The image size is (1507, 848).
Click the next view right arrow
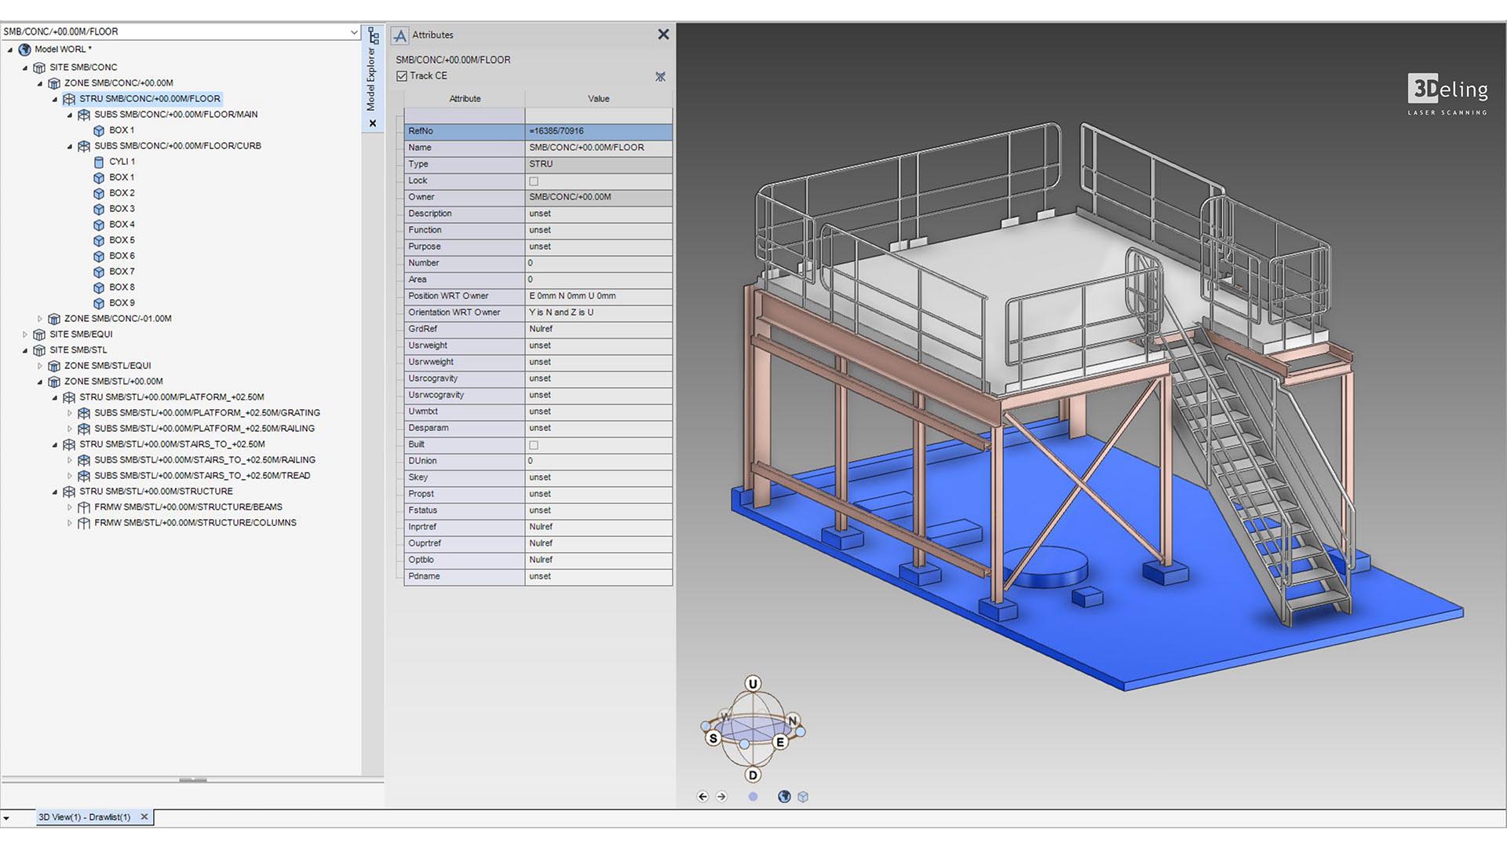click(x=721, y=796)
